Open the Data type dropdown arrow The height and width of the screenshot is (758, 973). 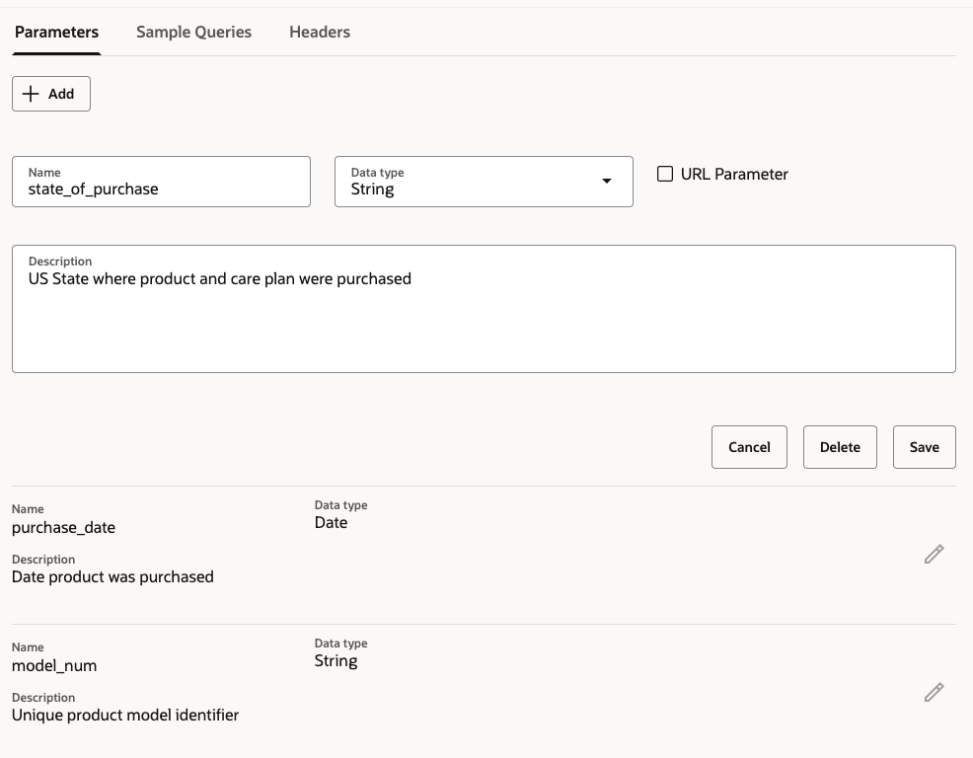coord(606,182)
